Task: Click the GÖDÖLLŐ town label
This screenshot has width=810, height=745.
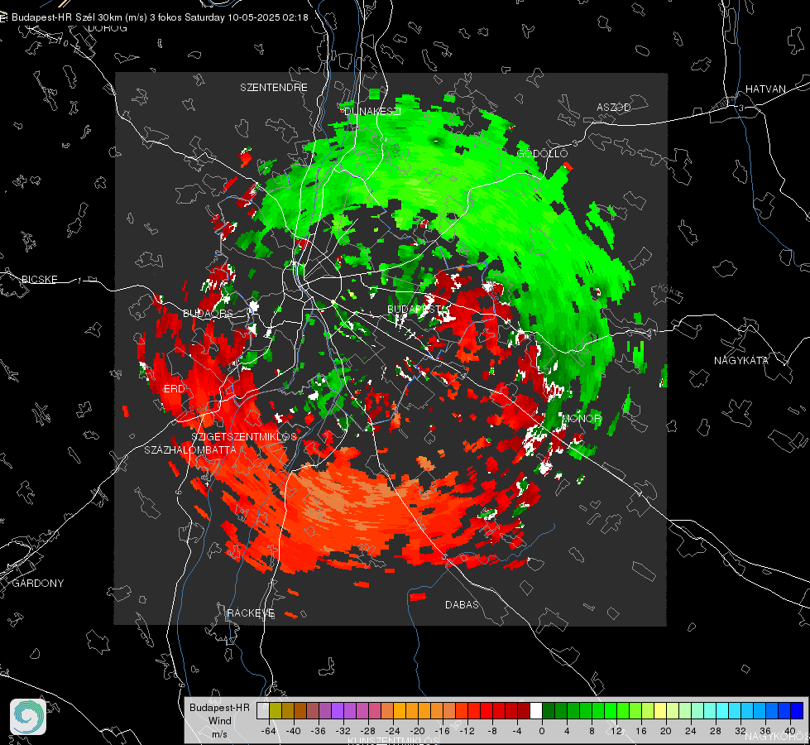Action: tap(542, 153)
